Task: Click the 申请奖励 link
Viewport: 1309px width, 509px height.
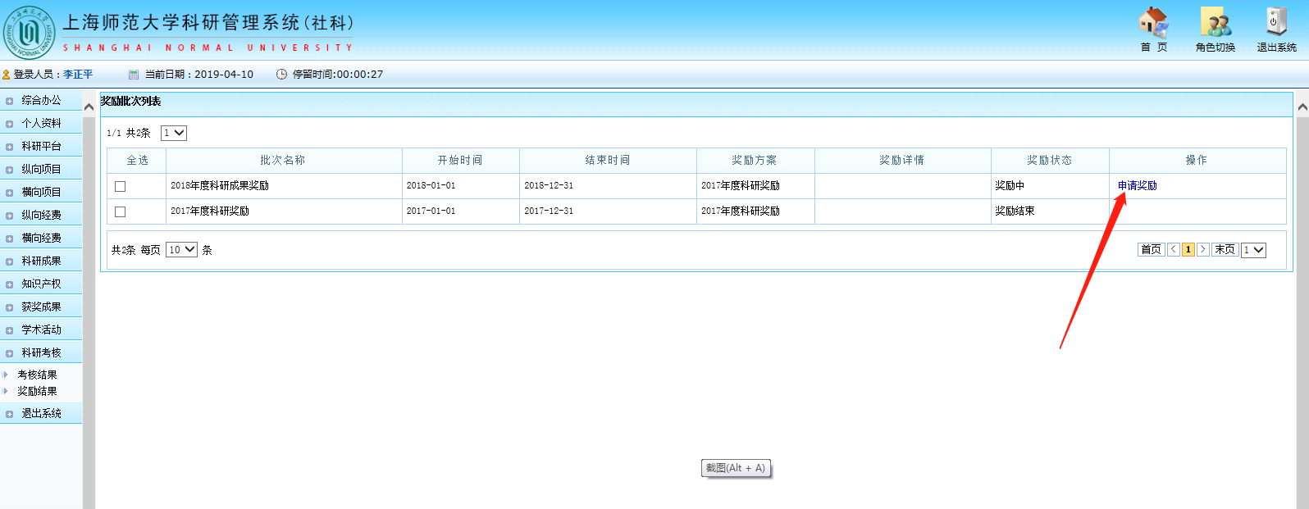Action: (1137, 186)
